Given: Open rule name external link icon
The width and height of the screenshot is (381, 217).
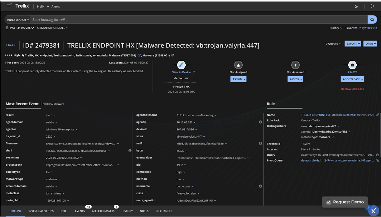Looking at the screenshot, I should point(377,115).
